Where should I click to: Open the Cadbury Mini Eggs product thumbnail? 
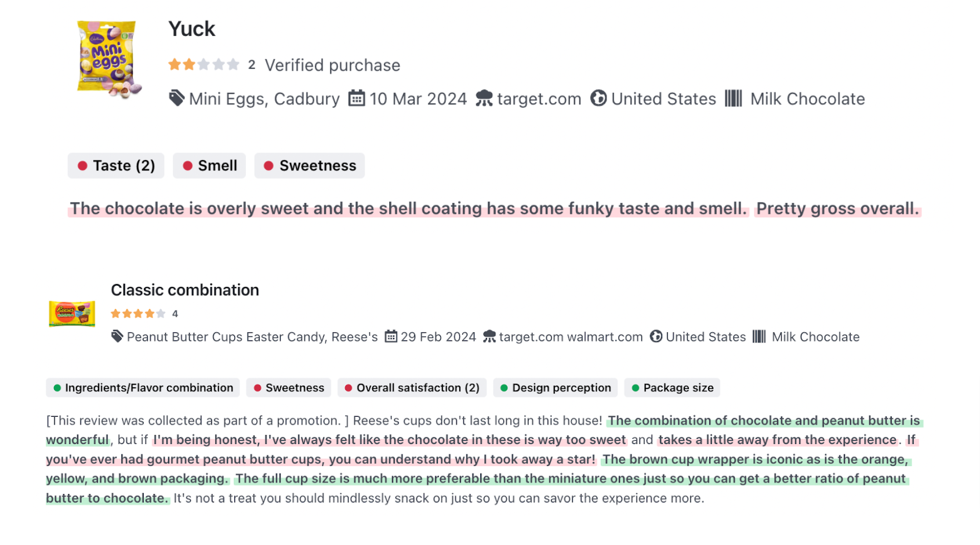pyautogui.click(x=108, y=58)
